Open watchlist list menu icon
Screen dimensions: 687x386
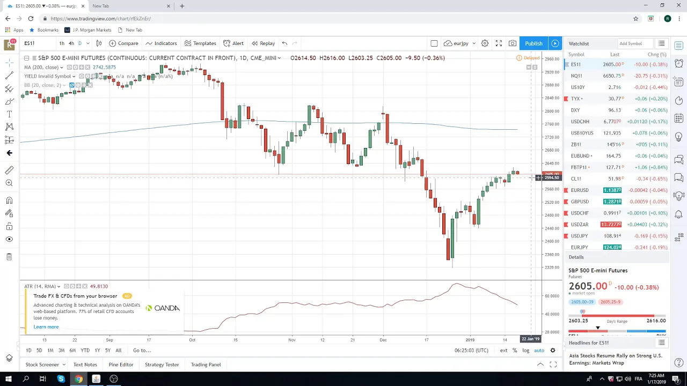(x=661, y=43)
